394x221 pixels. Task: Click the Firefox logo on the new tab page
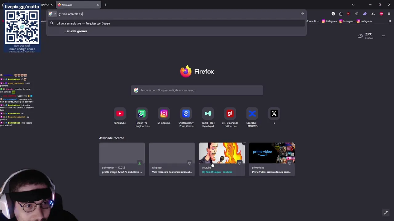click(x=186, y=72)
